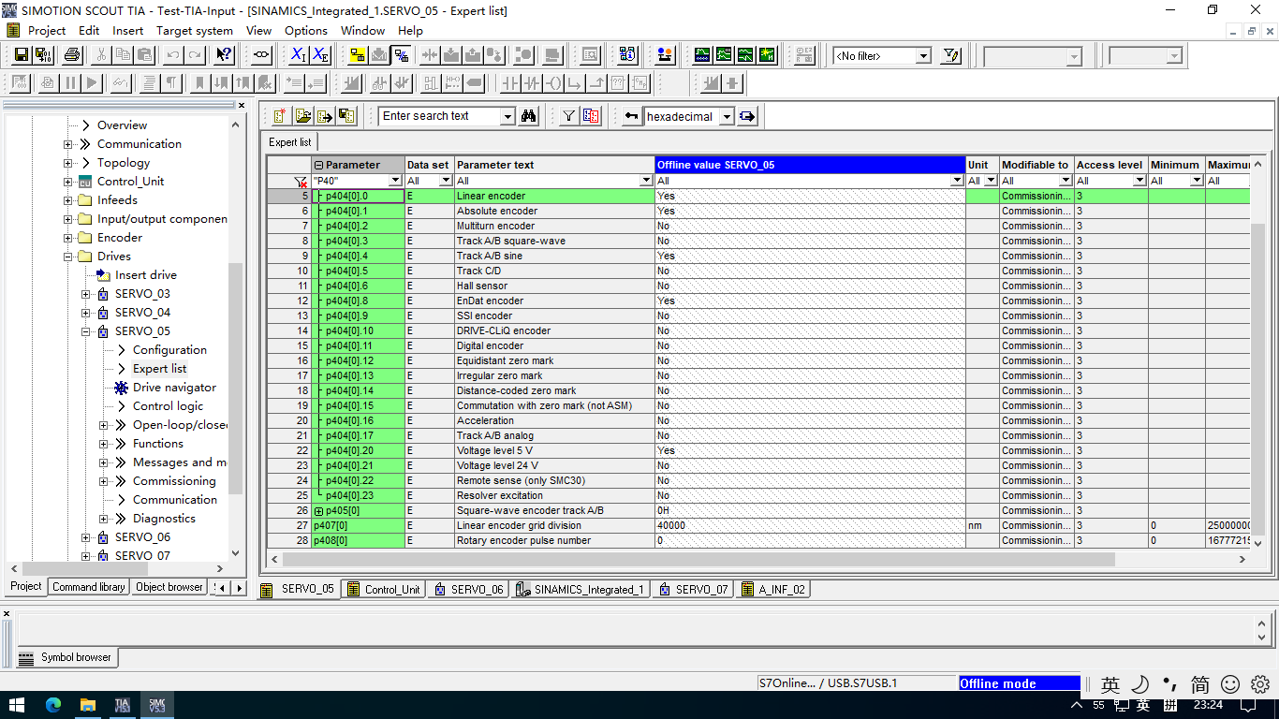Open the No filter dropdown
The width and height of the screenshot is (1279, 719).
[x=923, y=56]
